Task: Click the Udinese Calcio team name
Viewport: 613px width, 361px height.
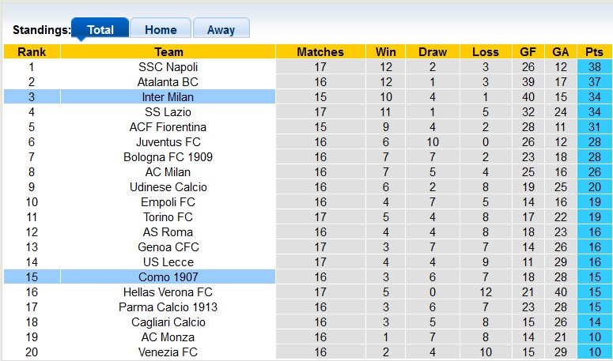Action: (x=168, y=187)
